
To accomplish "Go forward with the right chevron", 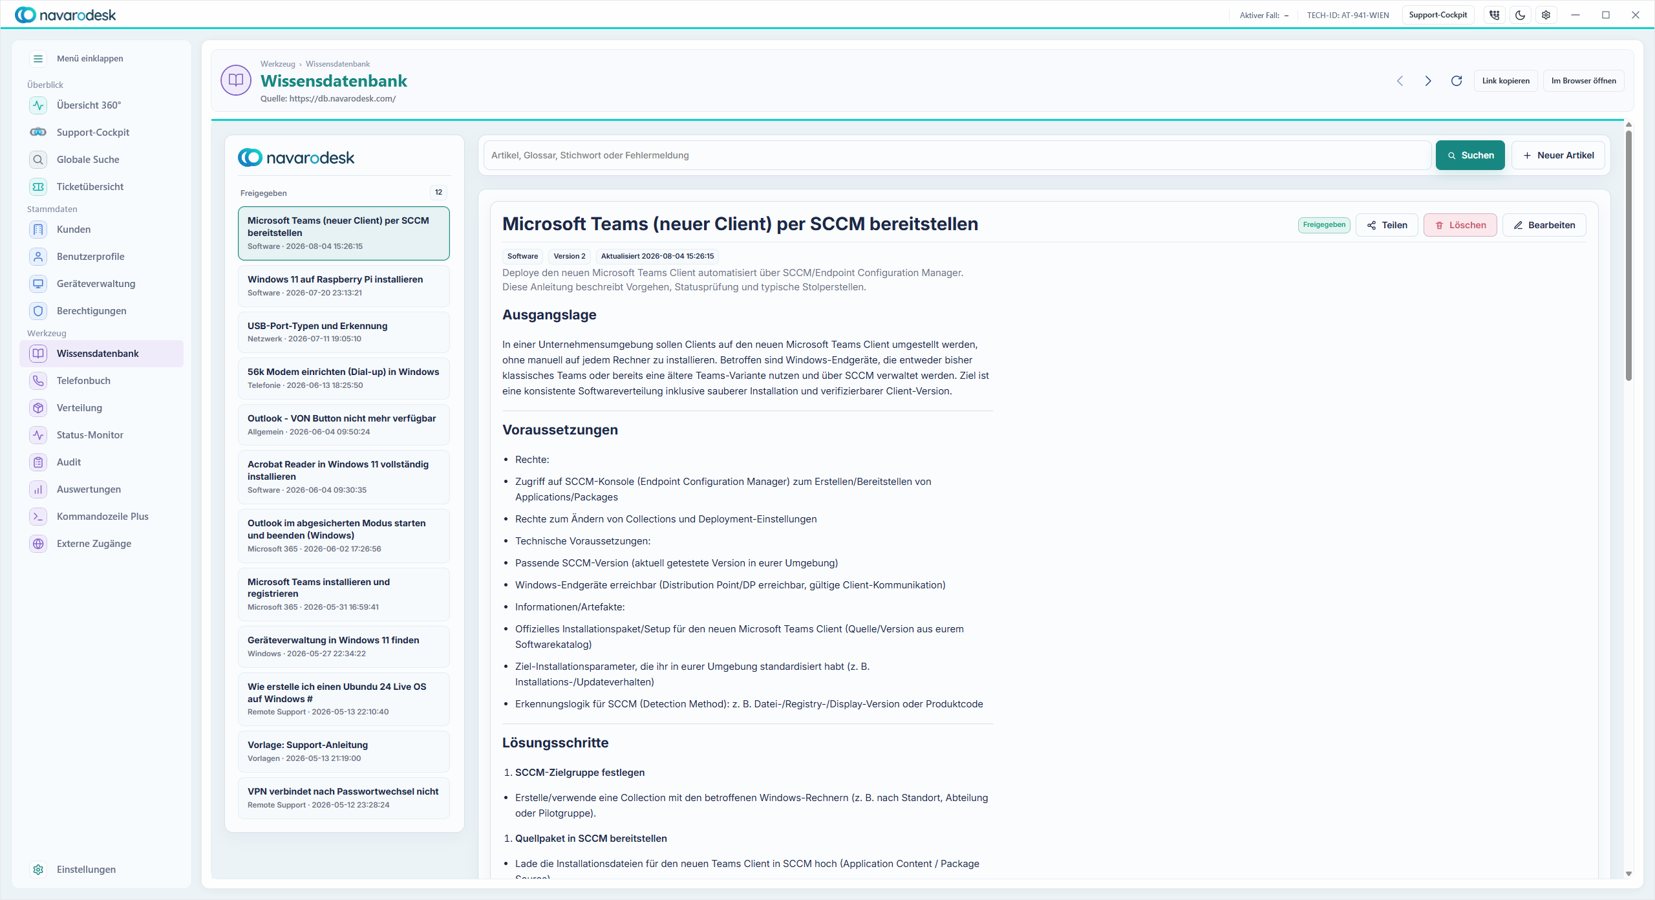I will 1428,81.
